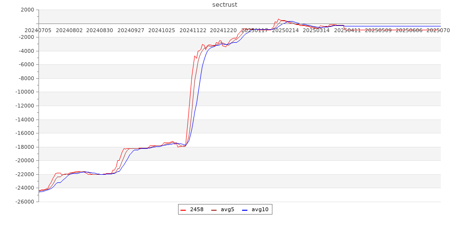
Task: Click the -26000 y-axis value label
Action: [x=24, y=202]
